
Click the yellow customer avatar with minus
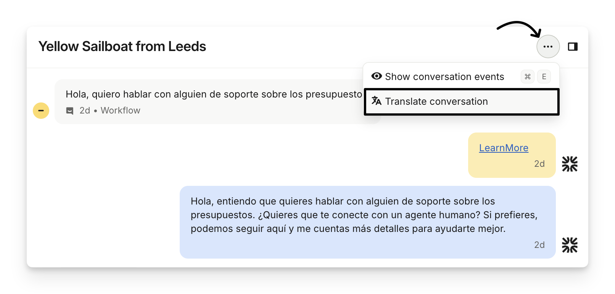pyautogui.click(x=41, y=111)
